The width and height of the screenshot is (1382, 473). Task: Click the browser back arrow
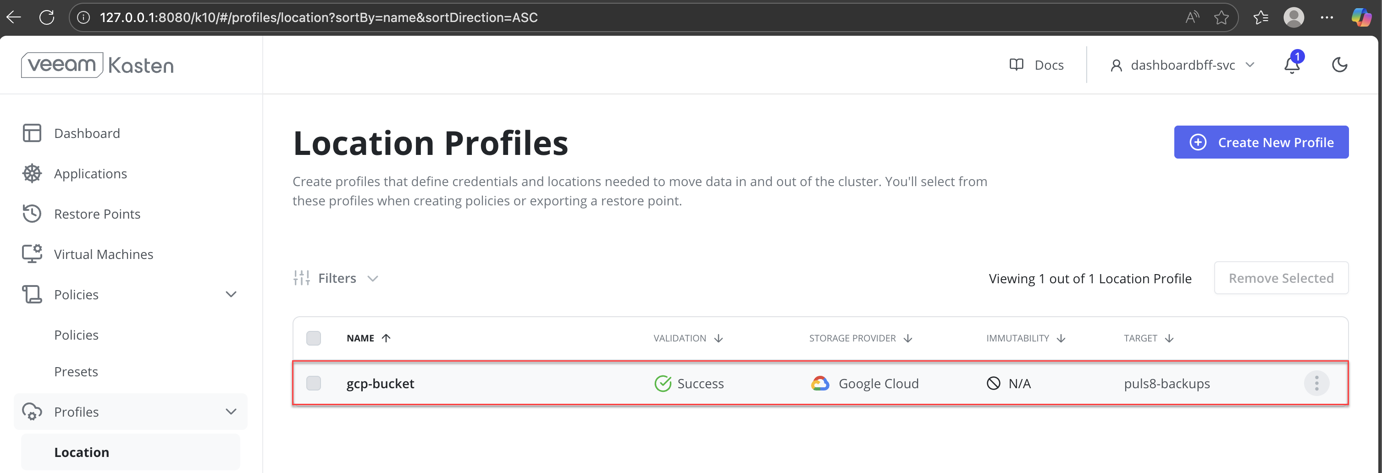pos(14,17)
